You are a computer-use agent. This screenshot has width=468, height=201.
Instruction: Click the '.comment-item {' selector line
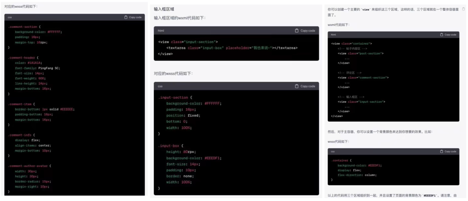coord(22,104)
